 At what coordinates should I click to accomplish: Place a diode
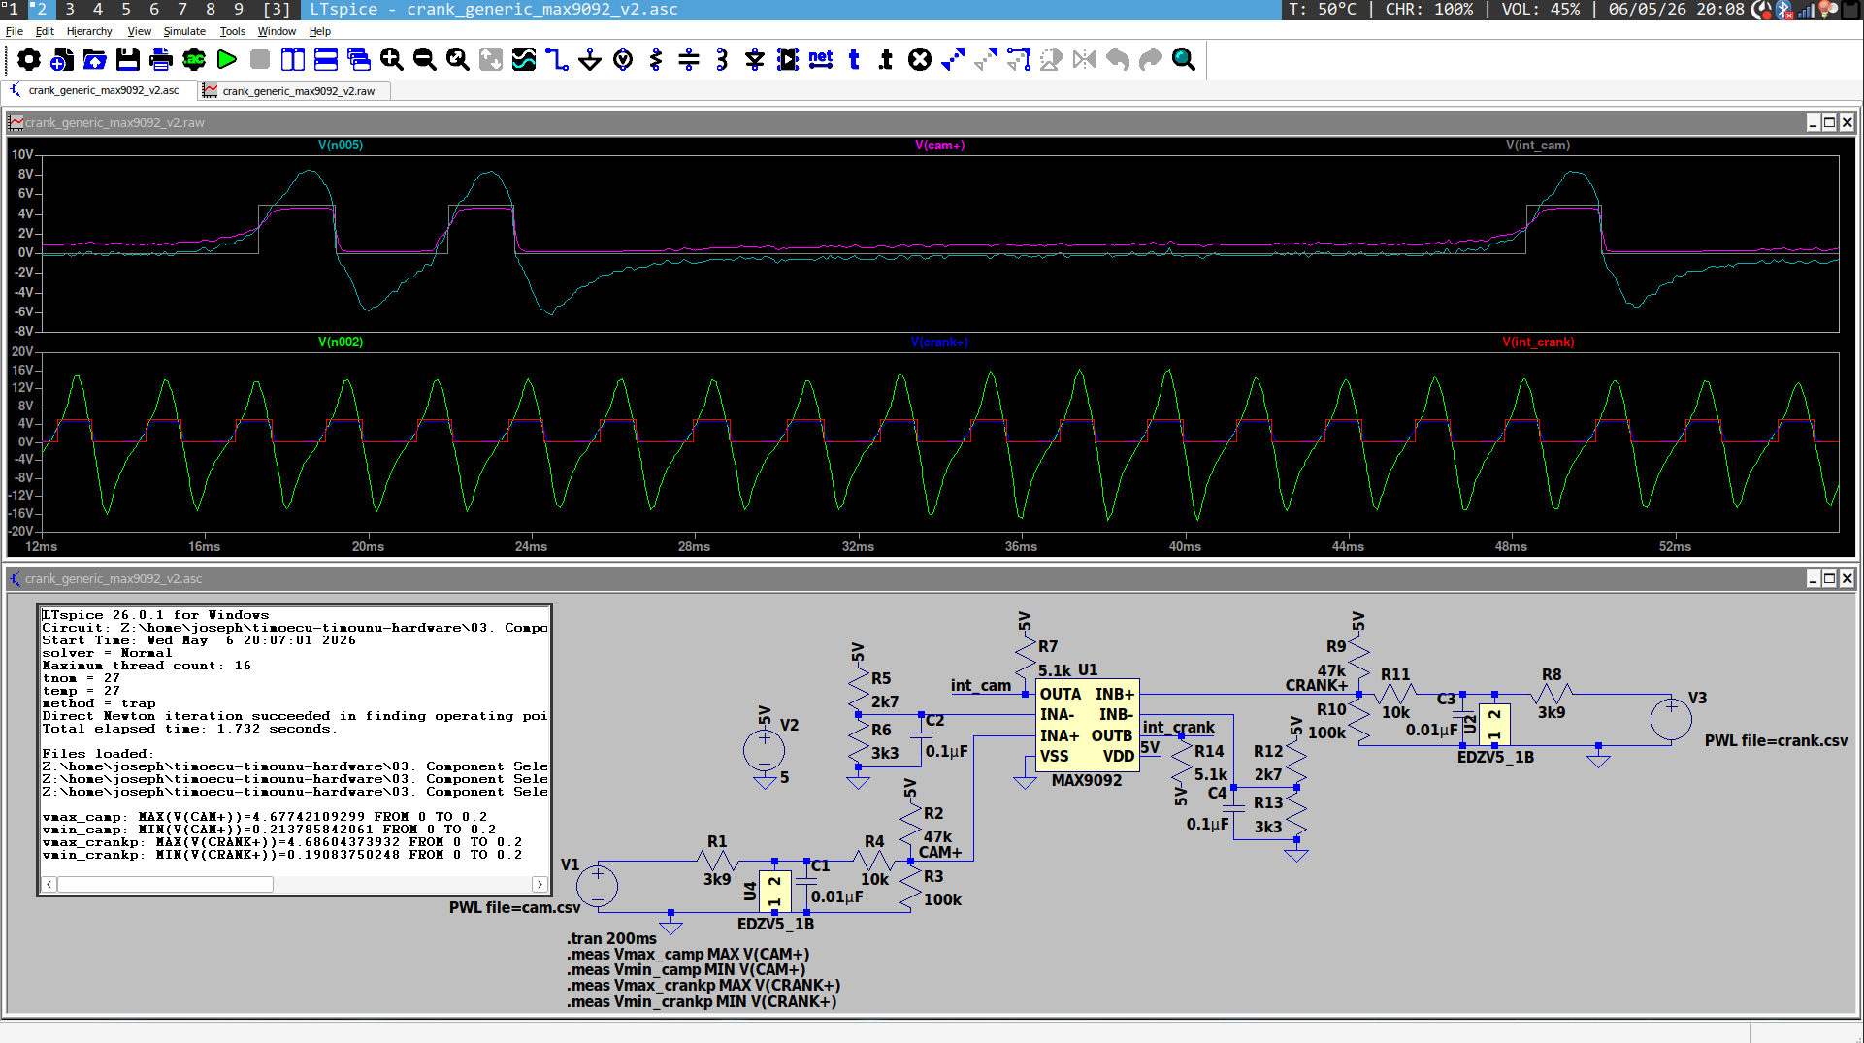coord(755,60)
